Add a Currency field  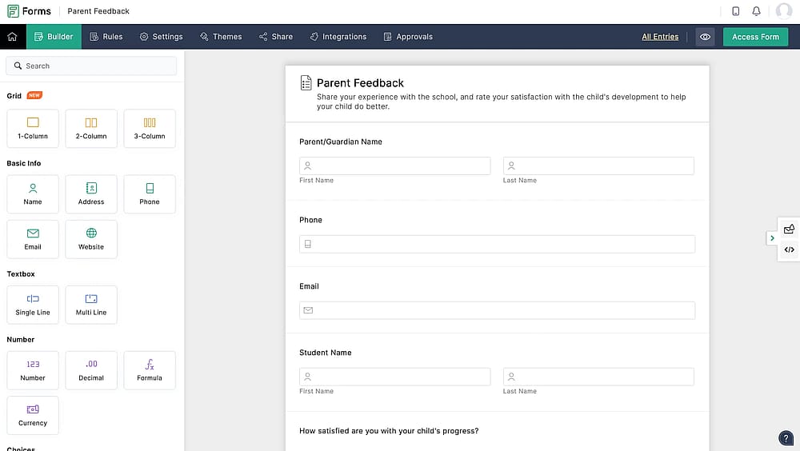tap(33, 415)
